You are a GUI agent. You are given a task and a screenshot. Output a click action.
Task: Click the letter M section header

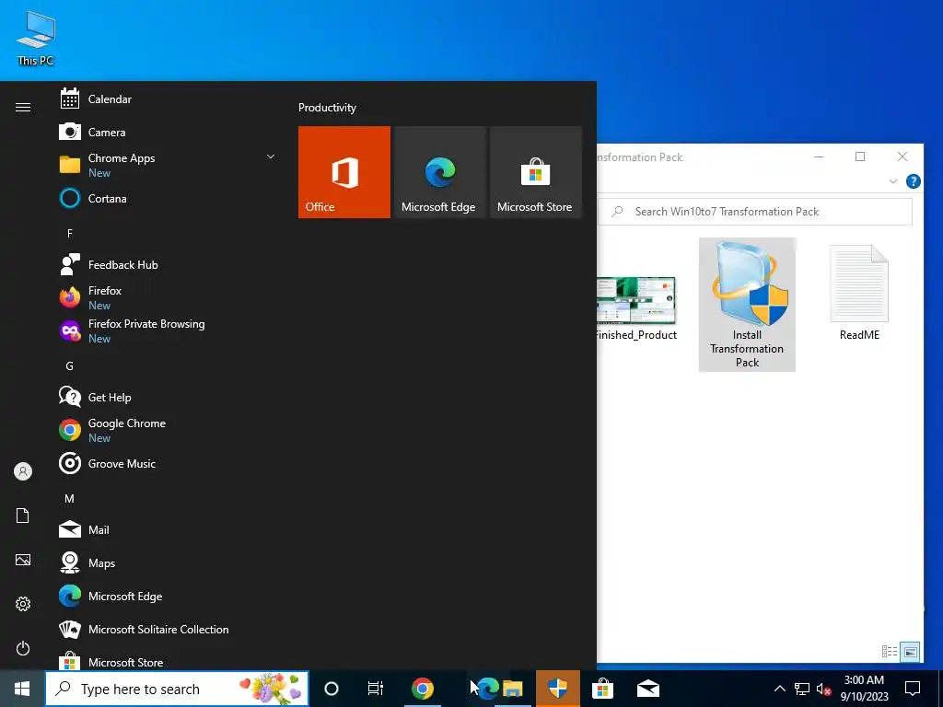(x=70, y=498)
